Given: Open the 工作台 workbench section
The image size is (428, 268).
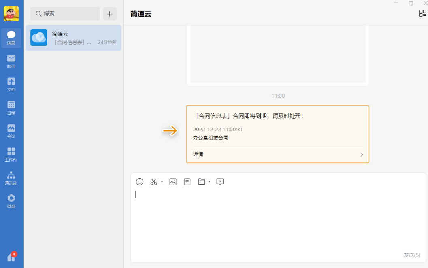Looking at the screenshot, I should pos(11,155).
